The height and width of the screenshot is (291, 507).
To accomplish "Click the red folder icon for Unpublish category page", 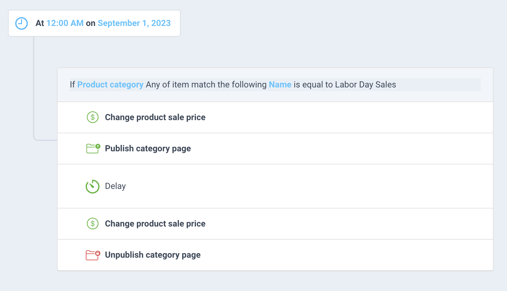I will 93,255.
